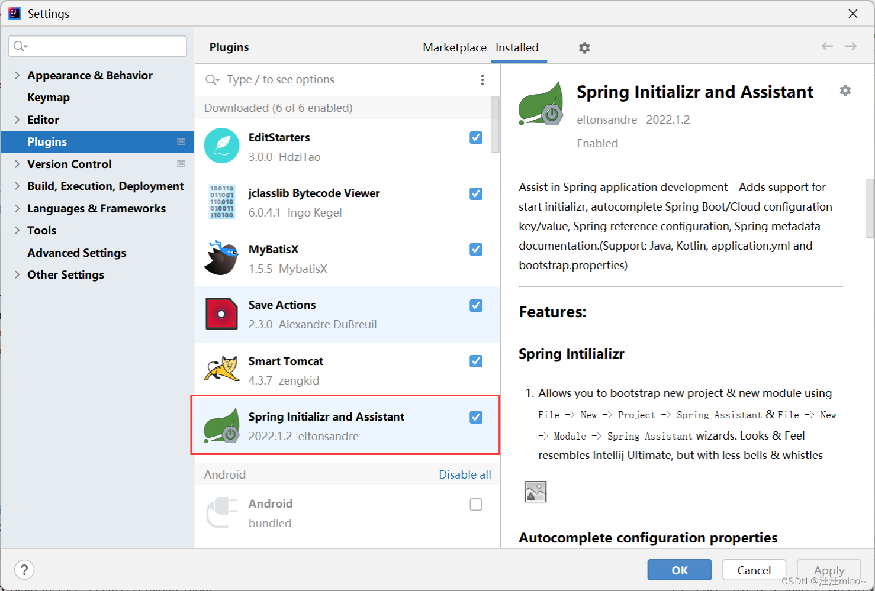
Task: Click the Apply button
Action: (x=829, y=570)
